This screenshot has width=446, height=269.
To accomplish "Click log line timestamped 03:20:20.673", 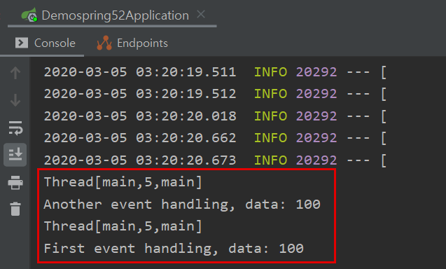I will pyautogui.click(x=215, y=160).
